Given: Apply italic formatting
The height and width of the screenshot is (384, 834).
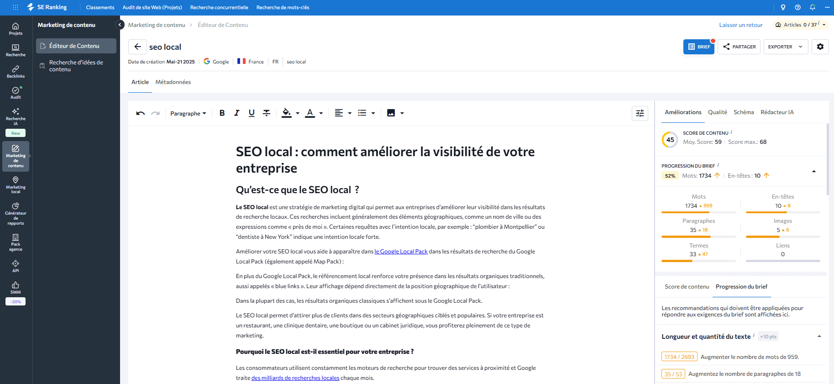Looking at the screenshot, I should (237, 113).
